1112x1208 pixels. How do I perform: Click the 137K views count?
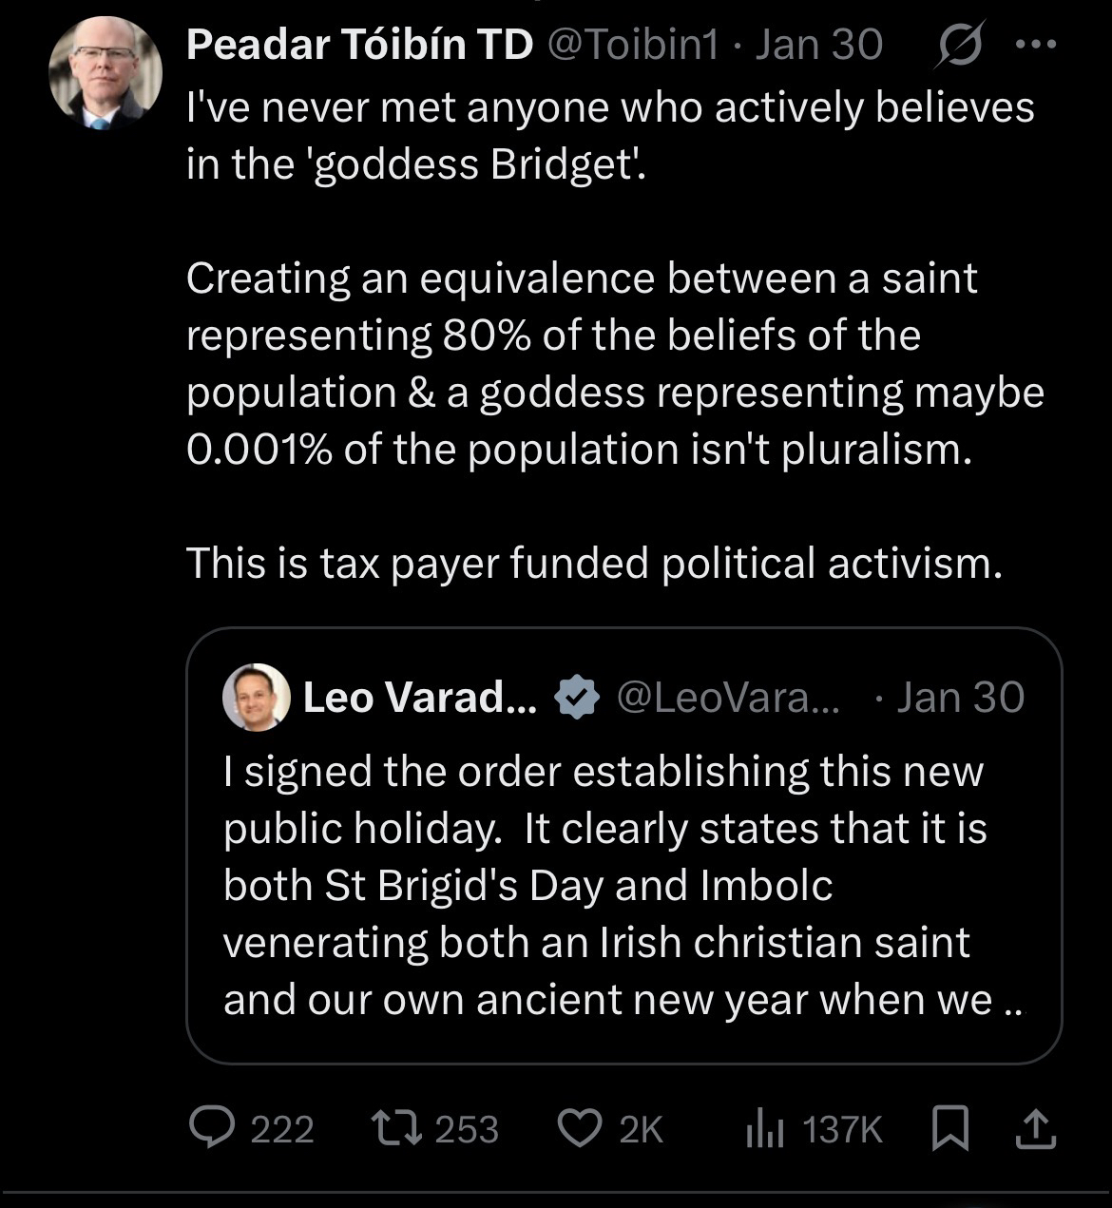click(x=842, y=1129)
